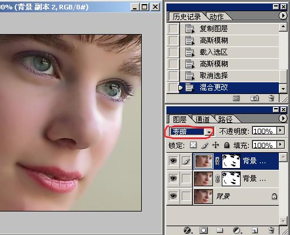This screenshot has width=290, height=235.
Task: Click the 填充 100% value field
Action: [265, 145]
